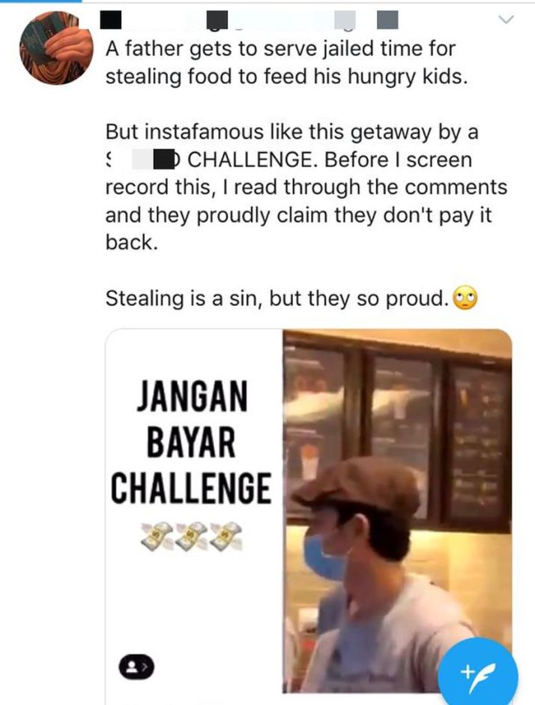Click the brown cap in the video
The image size is (535, 705).
[x=357, y=484]
